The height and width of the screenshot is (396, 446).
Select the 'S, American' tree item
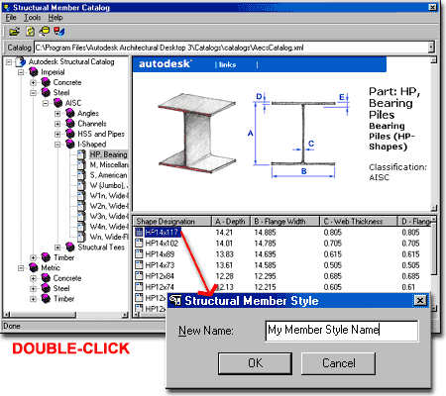click(x=108, y=175)
